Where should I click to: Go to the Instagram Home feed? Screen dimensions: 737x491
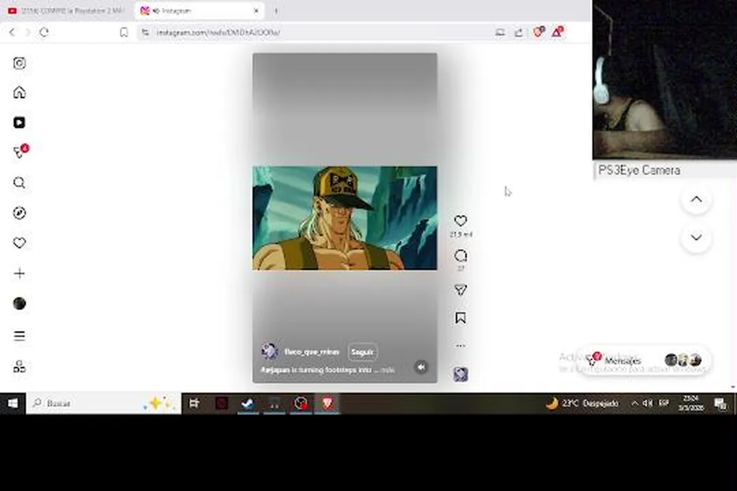point(19,92)
